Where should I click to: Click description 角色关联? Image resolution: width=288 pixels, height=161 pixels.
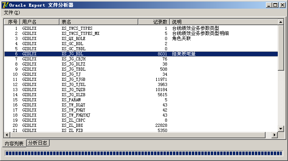[182, 38]
